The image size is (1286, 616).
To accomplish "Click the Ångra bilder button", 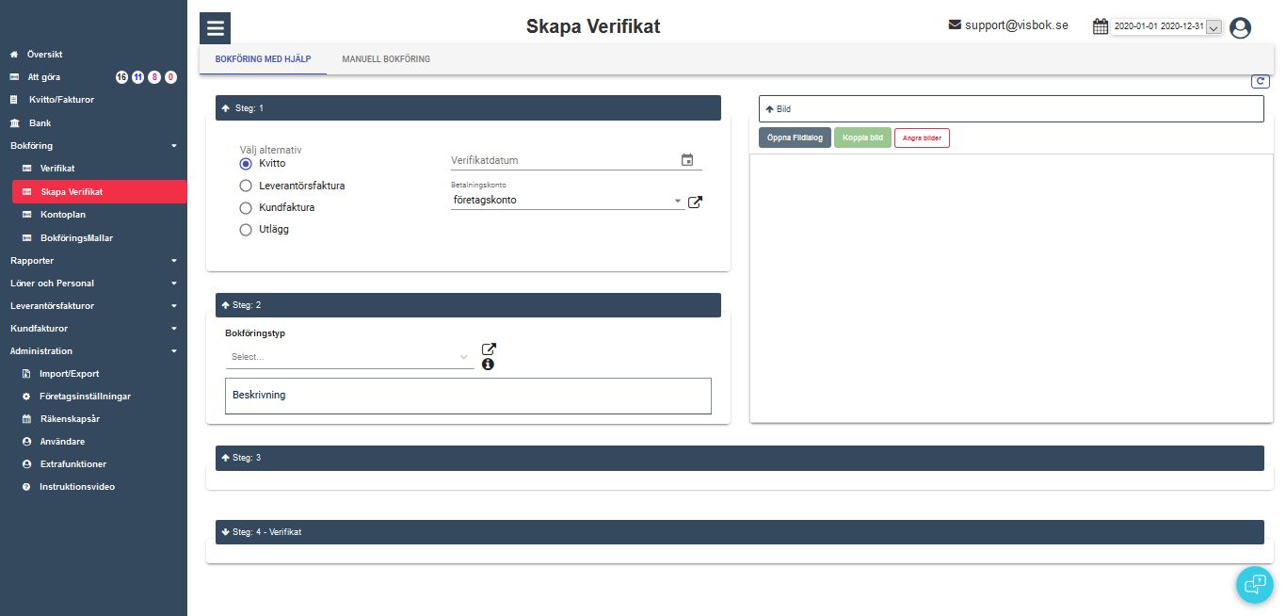I will click(x=922, y=138).
